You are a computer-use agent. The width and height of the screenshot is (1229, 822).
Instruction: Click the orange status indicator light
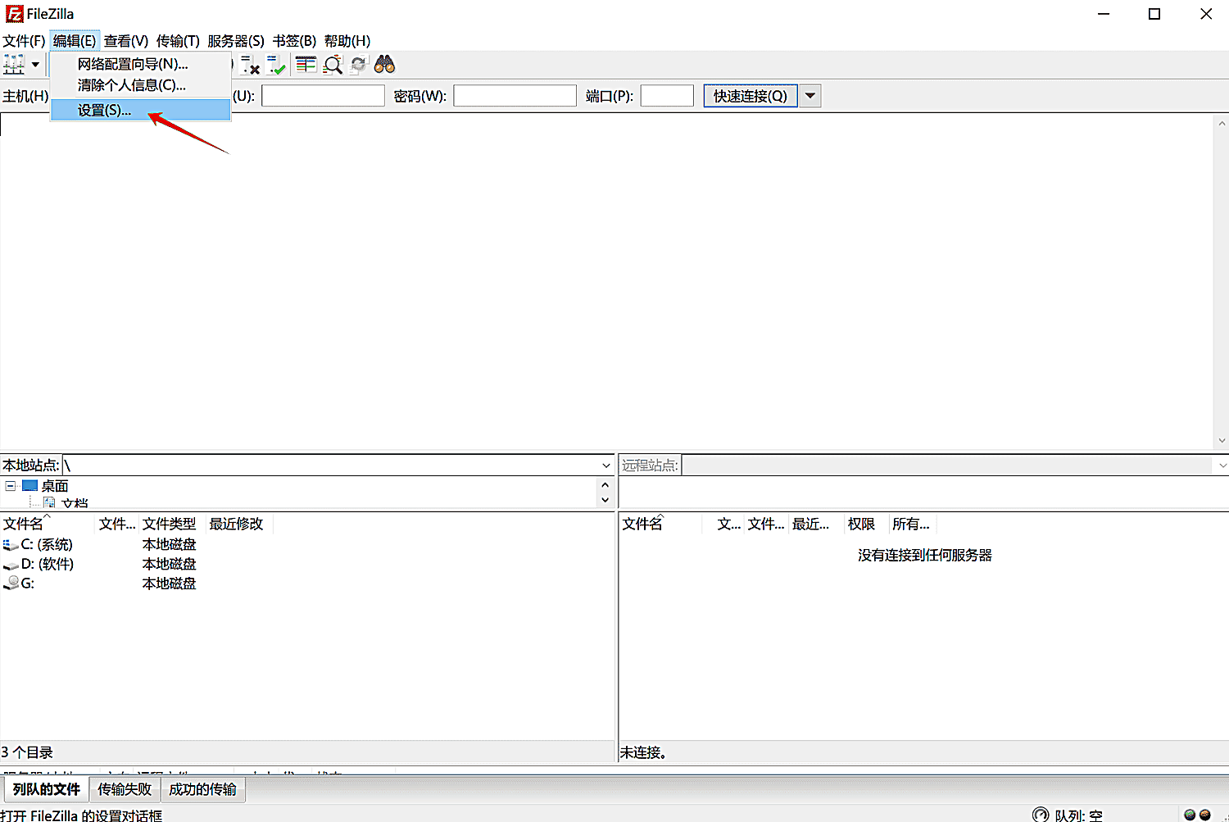(1204, 815)
